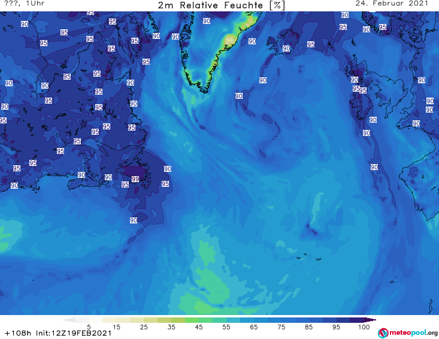Click legend value '100'
The height and width of the screenshot is (339, 439).
(364, 327)
